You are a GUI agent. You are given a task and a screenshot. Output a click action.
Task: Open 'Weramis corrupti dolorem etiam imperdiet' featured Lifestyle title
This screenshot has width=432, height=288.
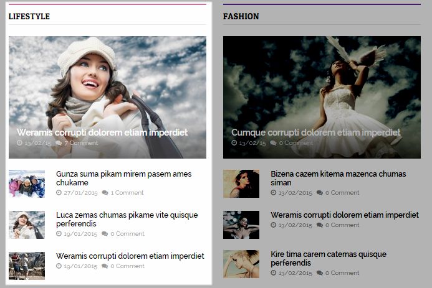tap(102, 132)
